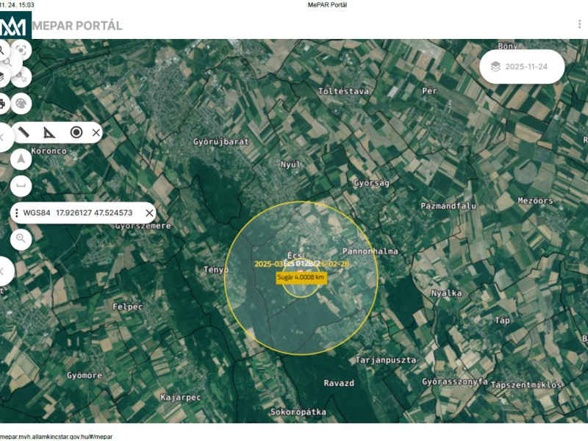Close the measurement tools panel
The image size is (588, 441).
pyautogui.click(x=96, y=132)
